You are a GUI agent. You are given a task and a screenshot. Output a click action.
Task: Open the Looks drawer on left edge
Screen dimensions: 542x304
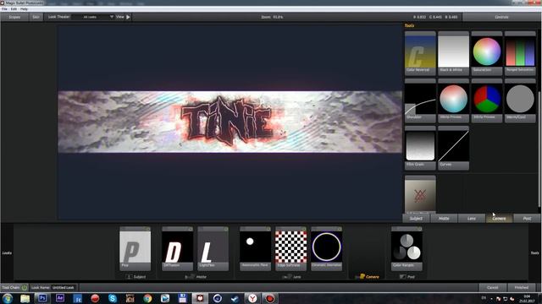7,252
